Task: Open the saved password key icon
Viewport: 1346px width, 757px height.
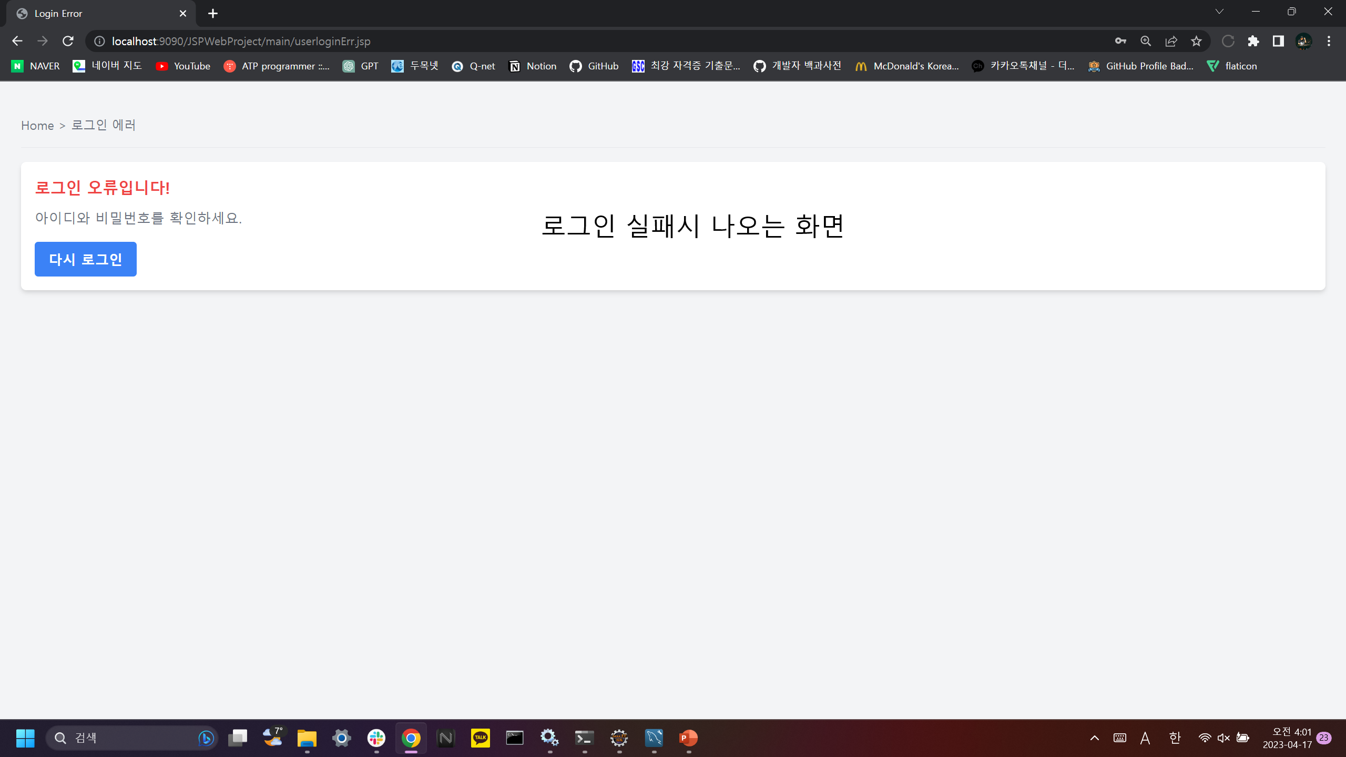Action: click(1120, 41)
